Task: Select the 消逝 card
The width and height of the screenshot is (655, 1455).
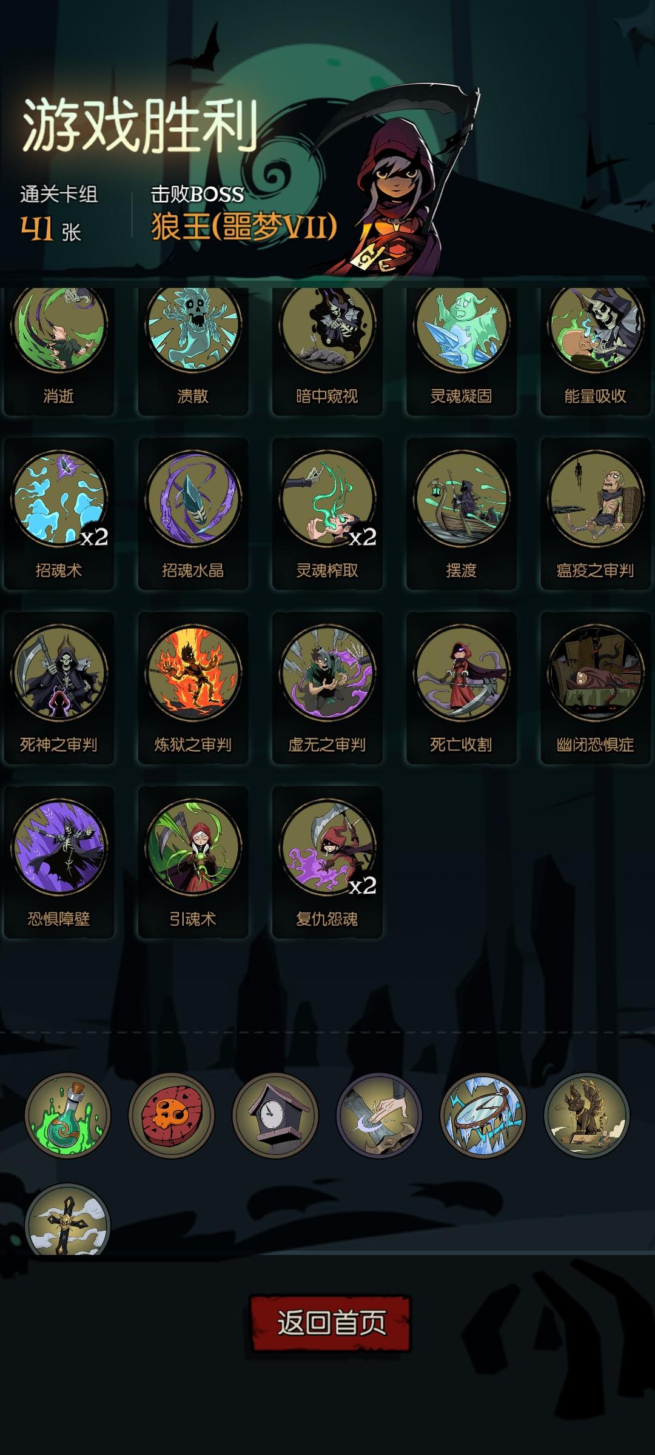Action: (59, 350)
